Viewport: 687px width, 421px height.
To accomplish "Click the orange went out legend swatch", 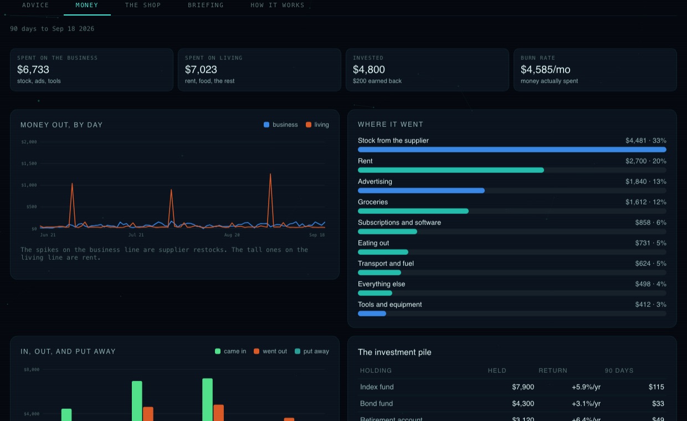I will [257, 351].
